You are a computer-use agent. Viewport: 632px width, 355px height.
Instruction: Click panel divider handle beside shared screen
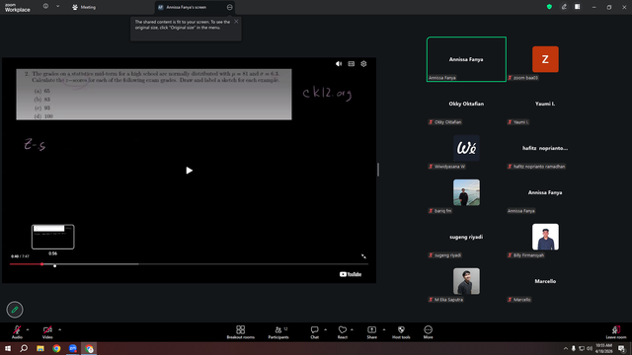pyautogui.click(x=378, y=170)
